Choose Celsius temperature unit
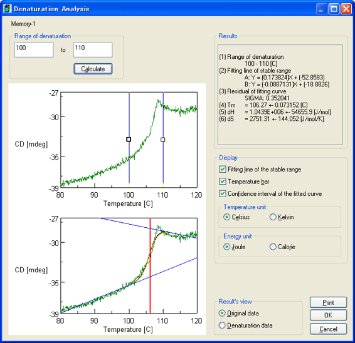 click(226, 217)
